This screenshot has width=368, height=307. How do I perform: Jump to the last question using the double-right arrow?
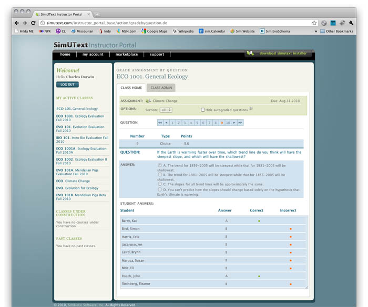point(240,122)
